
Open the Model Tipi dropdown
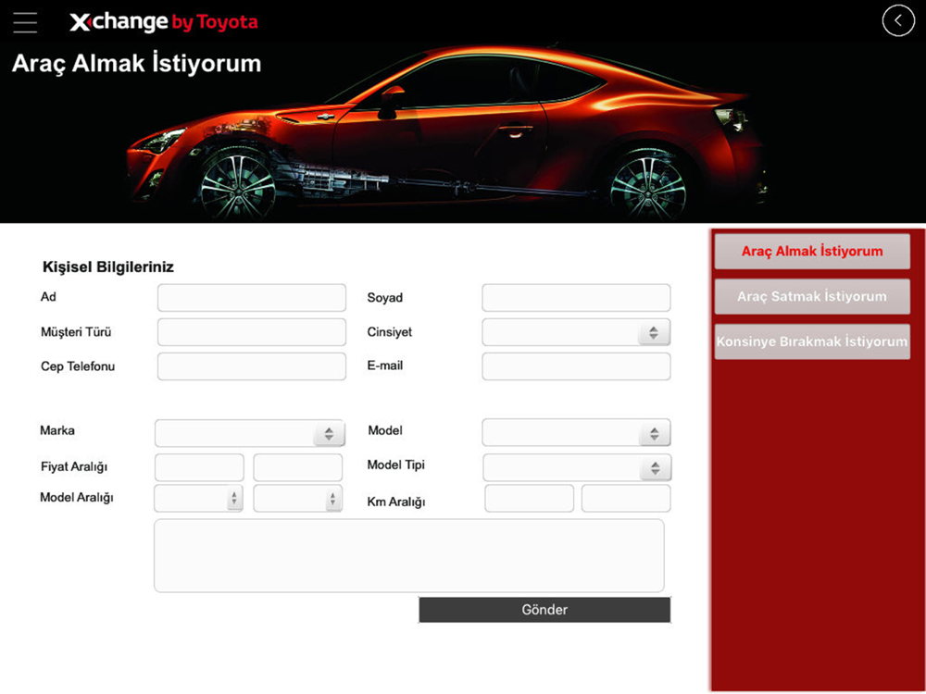click(576, 467)
